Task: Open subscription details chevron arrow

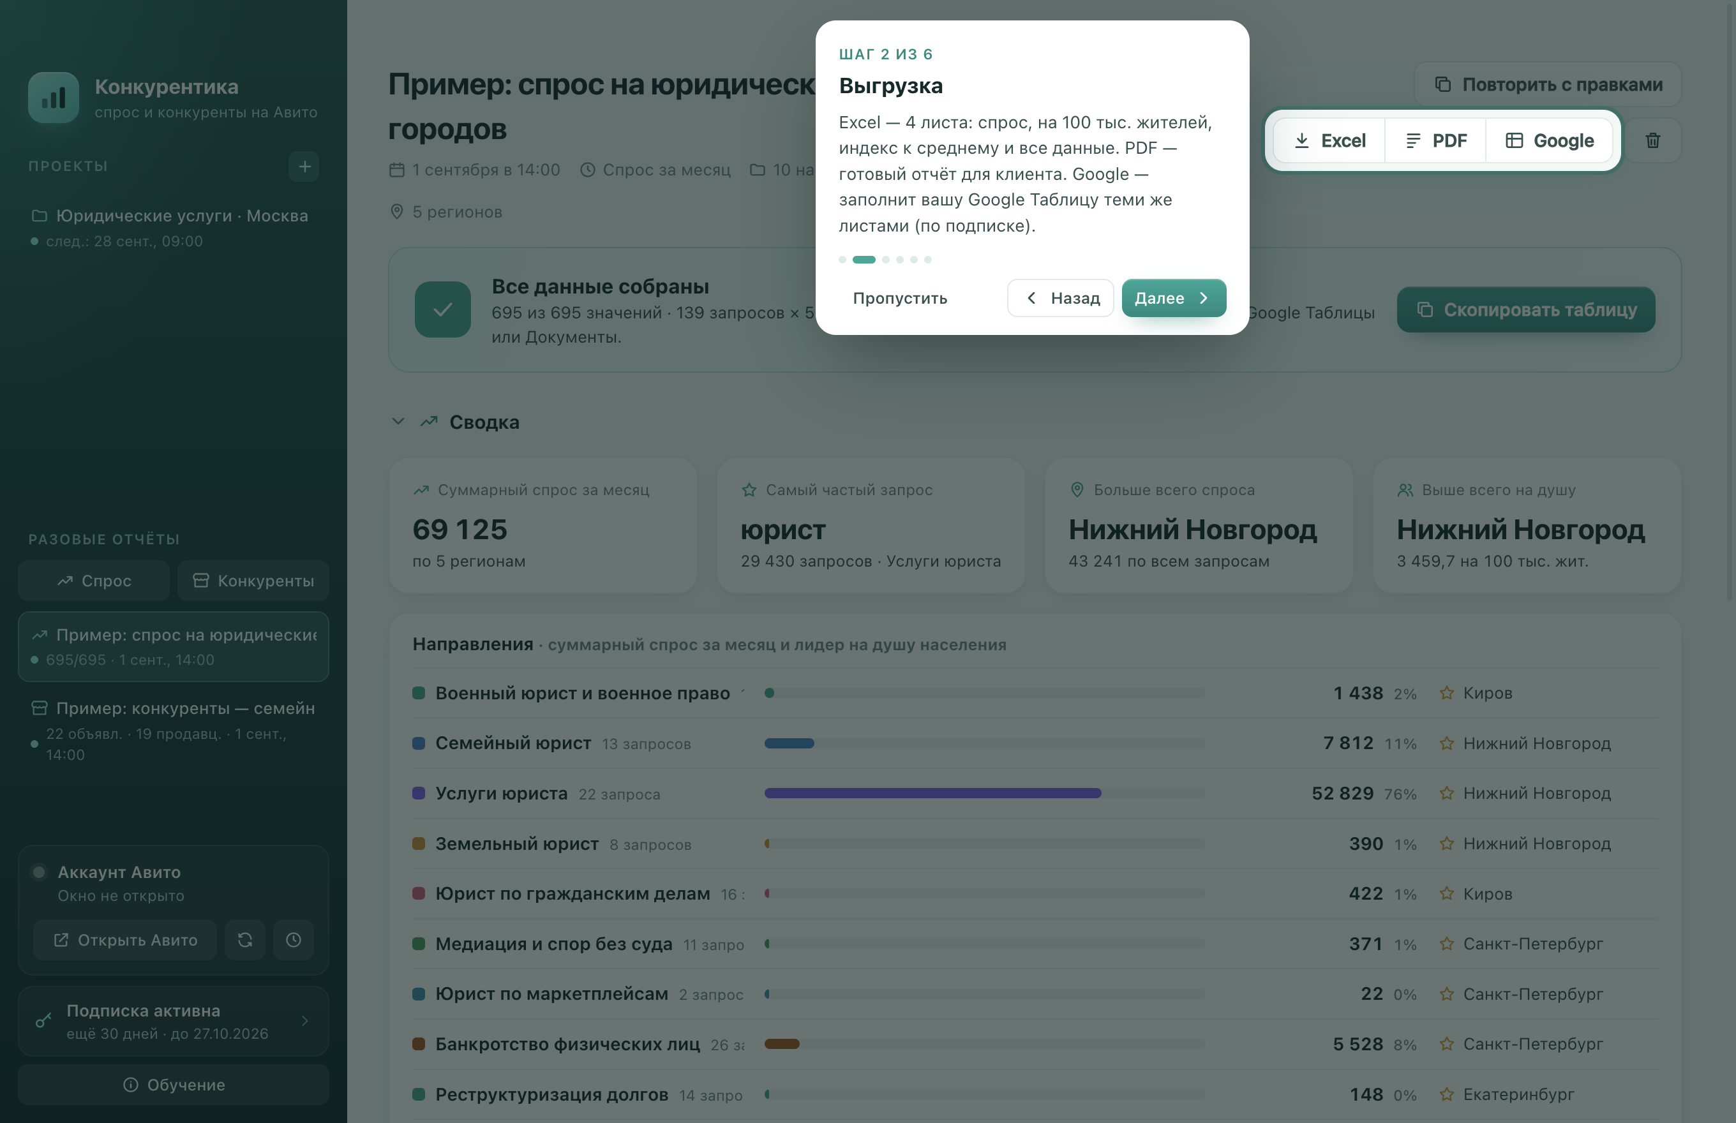Action: pyautogui.click(x=305, y=1021)
